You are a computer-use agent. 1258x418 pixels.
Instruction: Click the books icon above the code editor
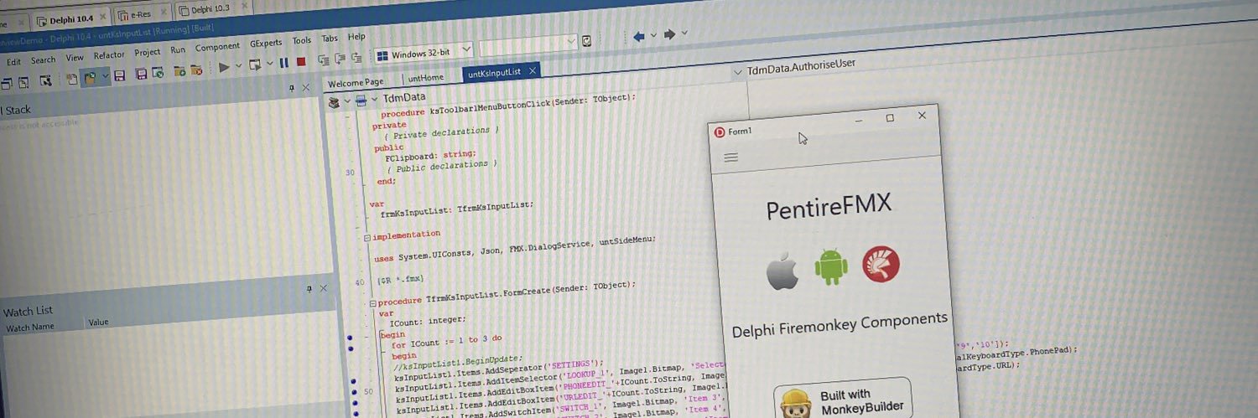(x=334, y=102)
